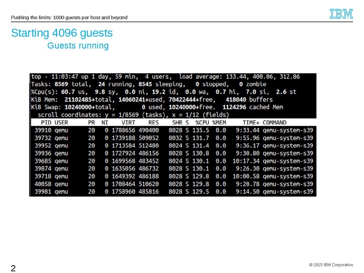Viewport: 364px width, 273px height.
Task: Click the IBM logo in the header
Action: click(x=341, y=14)
